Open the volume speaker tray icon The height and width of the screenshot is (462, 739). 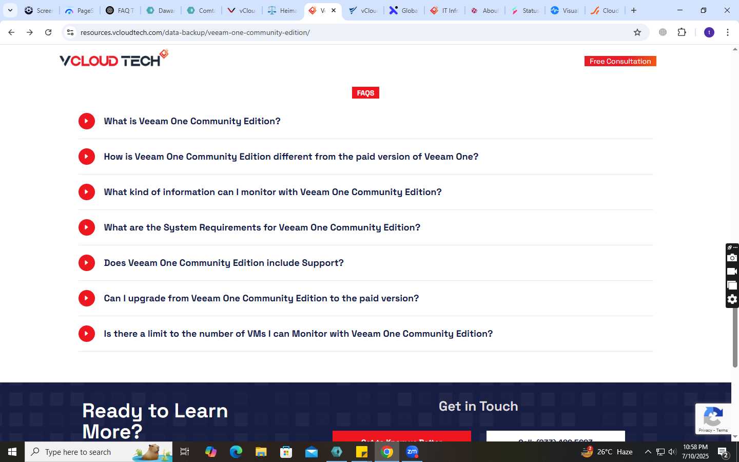[672, 452]
